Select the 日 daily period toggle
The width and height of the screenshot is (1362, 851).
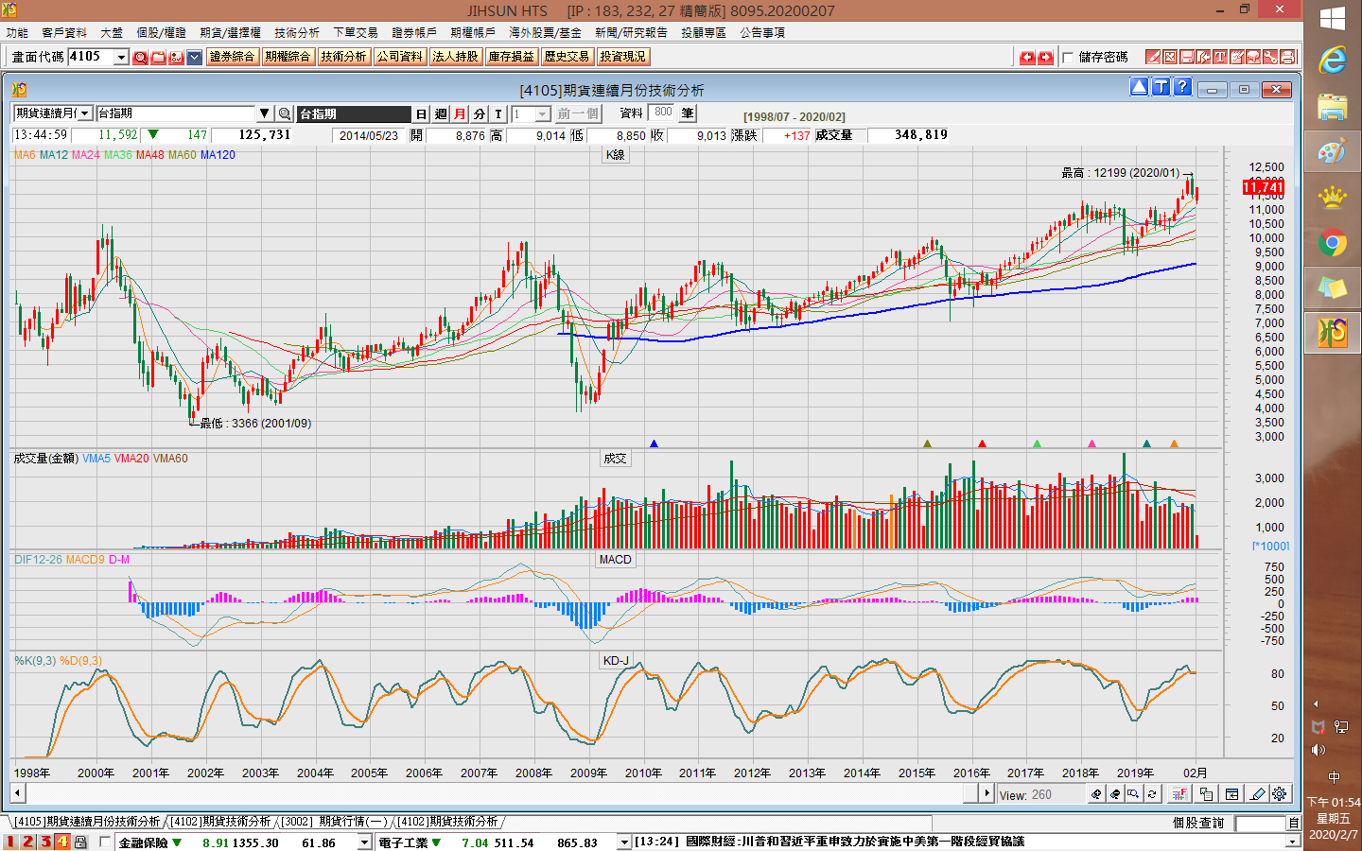coord(421,113)
